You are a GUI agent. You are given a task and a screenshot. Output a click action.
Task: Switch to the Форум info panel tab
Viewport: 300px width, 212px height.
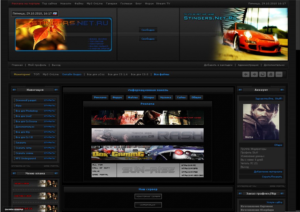(117, 97)
